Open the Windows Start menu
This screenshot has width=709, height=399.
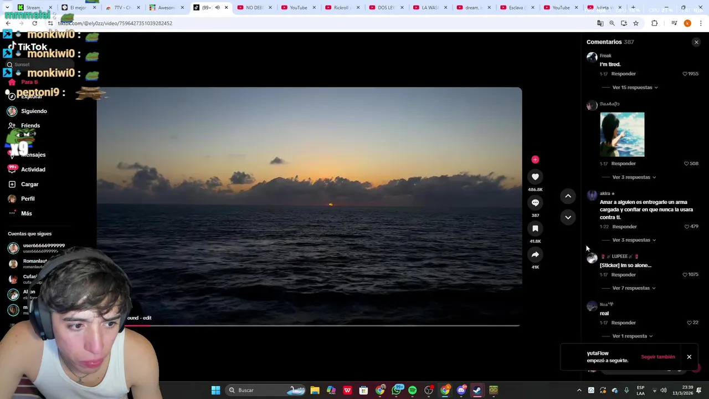(x=216, y=390)
